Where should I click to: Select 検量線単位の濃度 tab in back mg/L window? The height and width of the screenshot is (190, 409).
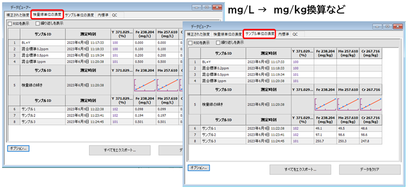click(x=48, y=15)
